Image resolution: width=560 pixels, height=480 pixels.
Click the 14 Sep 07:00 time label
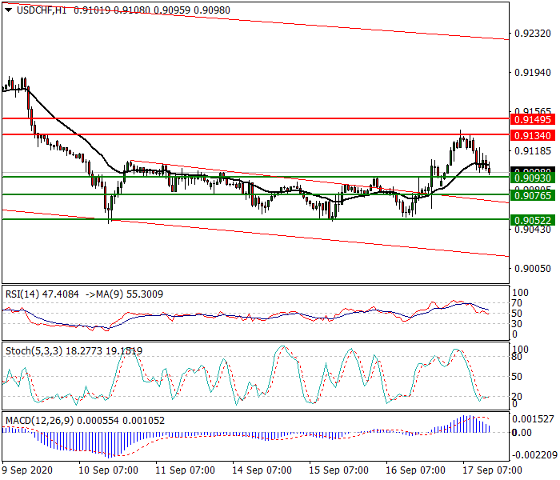click(262, 470)
